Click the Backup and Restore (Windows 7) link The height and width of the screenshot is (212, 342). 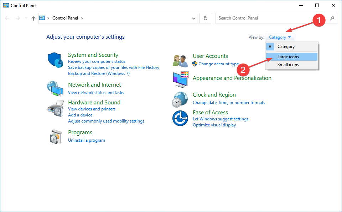pos(99,74)
